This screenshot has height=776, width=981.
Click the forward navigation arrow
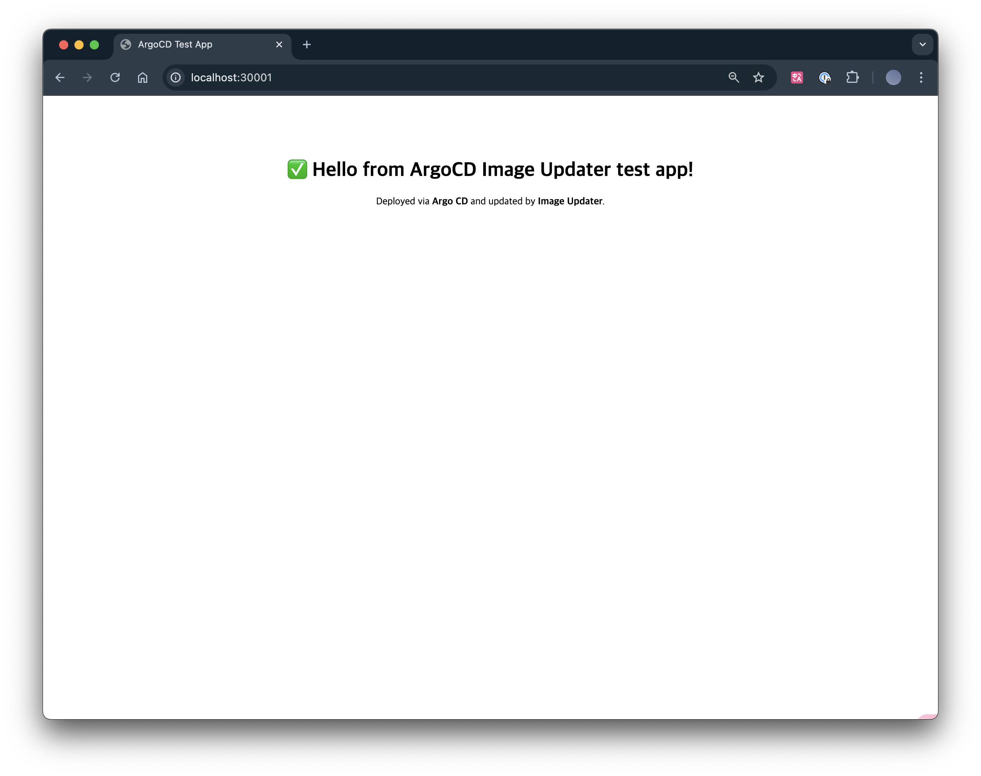[x=87, y=78]
